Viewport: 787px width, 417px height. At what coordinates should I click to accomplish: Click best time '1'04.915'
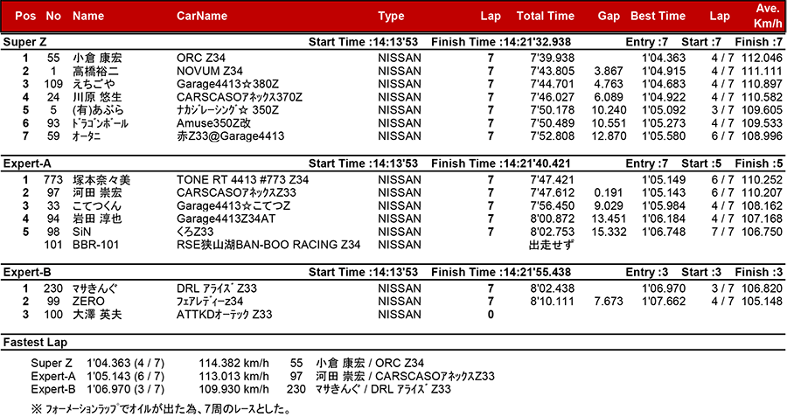[664, 72]
